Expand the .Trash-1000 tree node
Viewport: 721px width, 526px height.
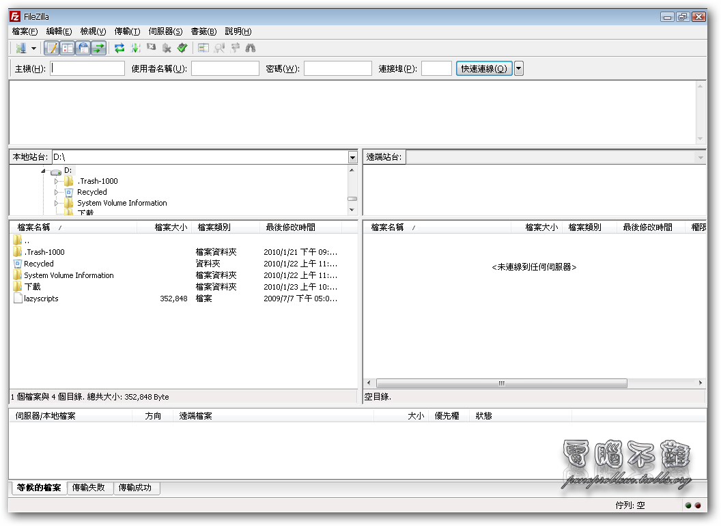pos(57,181)
